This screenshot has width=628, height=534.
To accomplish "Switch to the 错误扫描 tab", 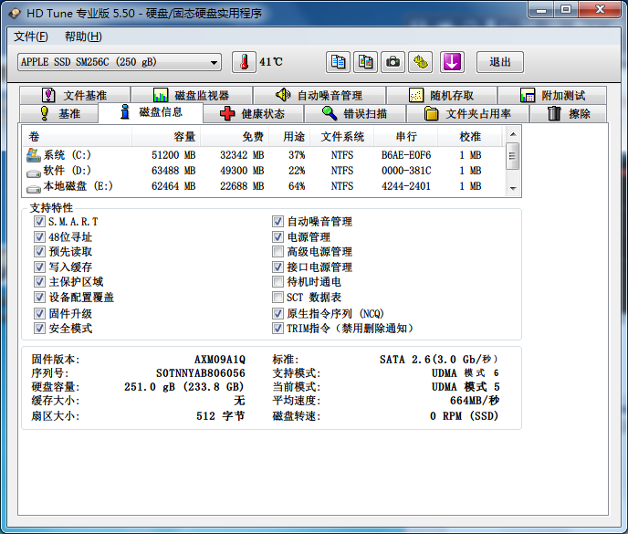I will [355, 114].
